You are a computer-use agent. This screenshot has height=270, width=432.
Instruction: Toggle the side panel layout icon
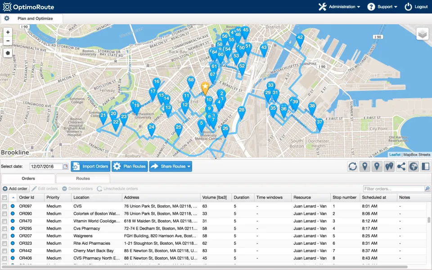pyautogui.click(x=426, y=166)
